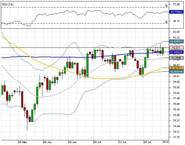Click the 74.31 price axis label
Screen dimensions: 185x145
click(176, 132)
